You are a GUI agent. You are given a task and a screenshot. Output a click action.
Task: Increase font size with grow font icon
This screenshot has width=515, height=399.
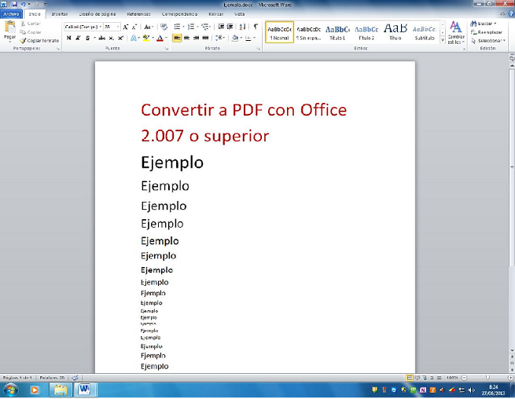[x=125, y=27]
